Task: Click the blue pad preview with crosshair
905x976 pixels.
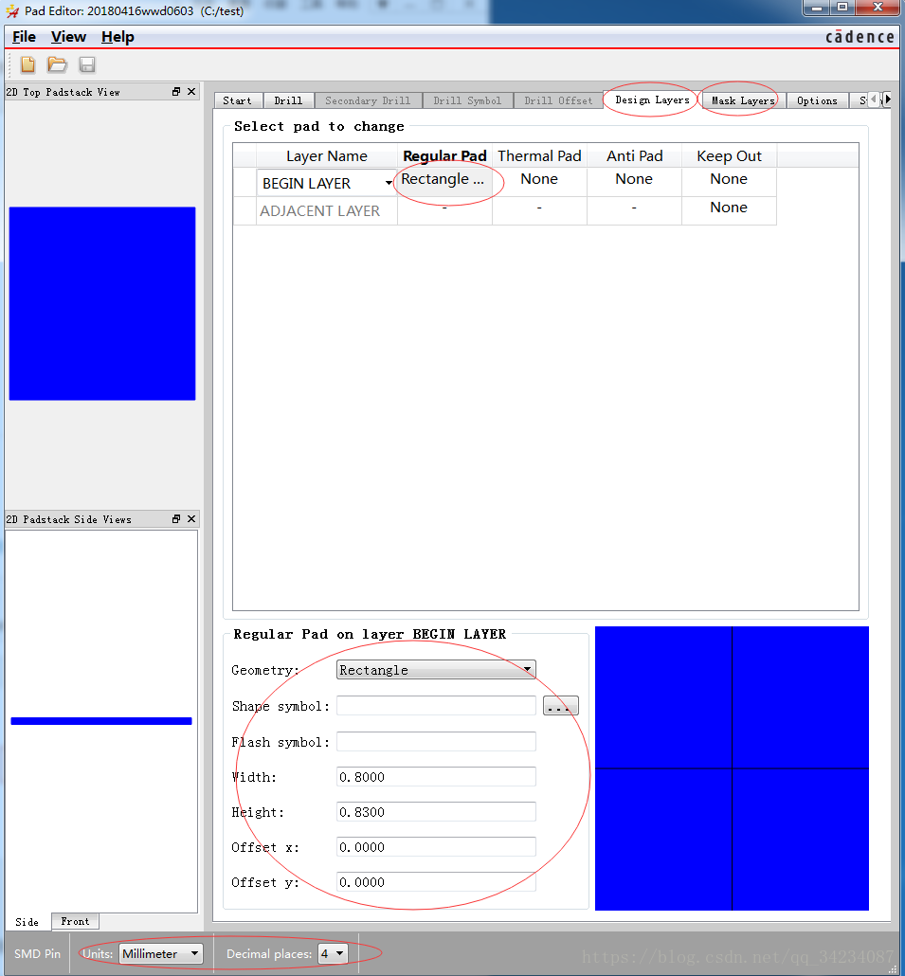Action: (x=732, y=768)
